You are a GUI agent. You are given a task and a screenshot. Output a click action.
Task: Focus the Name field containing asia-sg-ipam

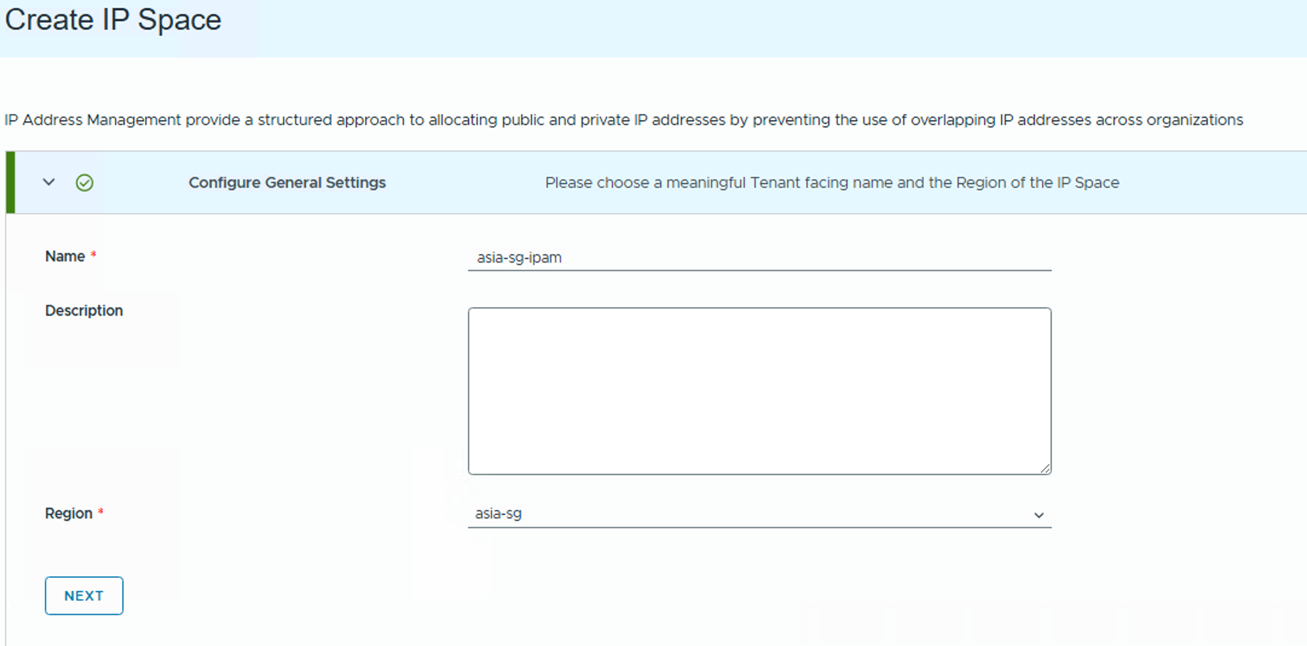pyautogui.click(x=759, y=258)
